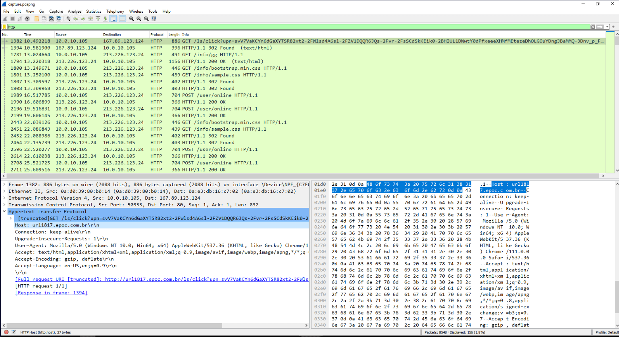Click the Stop capturing packets icon

tap(12, 19)
